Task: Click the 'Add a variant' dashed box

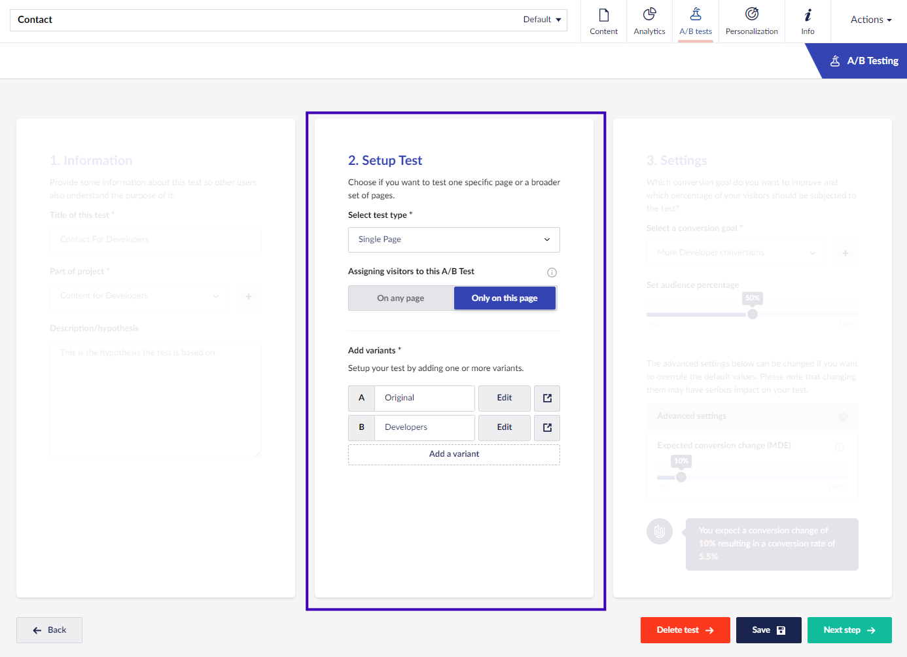Action: [453, 454]
